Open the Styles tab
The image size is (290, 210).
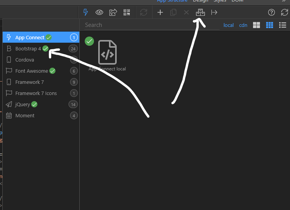pyautogui.click(x=220, y=1)
